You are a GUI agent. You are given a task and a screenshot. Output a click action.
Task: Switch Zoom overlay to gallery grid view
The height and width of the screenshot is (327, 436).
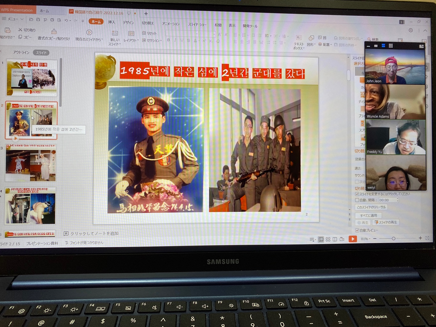391,46
